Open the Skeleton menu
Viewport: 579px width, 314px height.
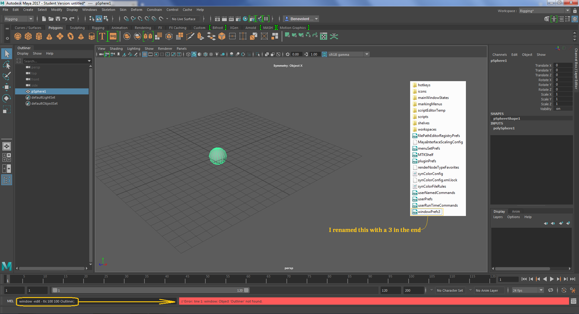108,10
